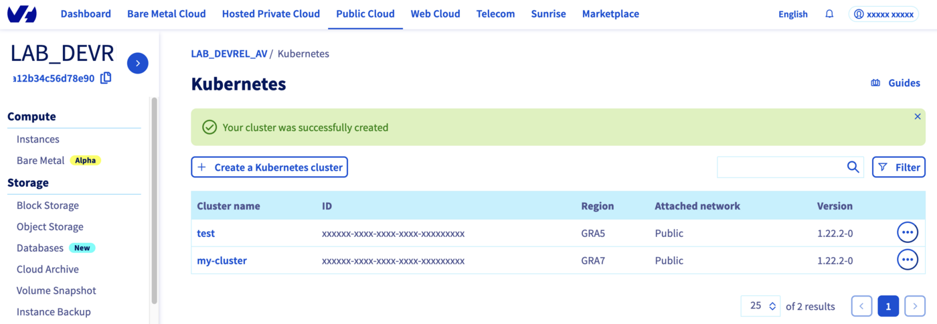
Task: Open the Filter options
Action: (899, 167)
